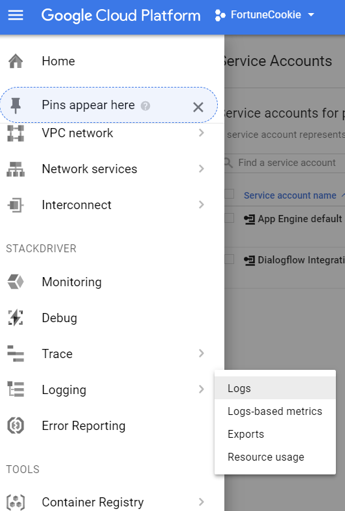The image size is (345, 511).
Task: Dismiss the Pins appear here banner
Action: click(x=198, y=107)
